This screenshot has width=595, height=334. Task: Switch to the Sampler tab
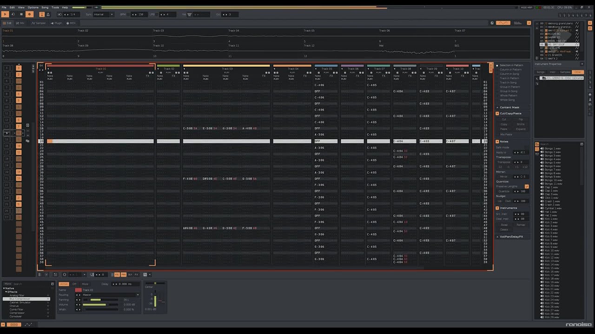39,23
